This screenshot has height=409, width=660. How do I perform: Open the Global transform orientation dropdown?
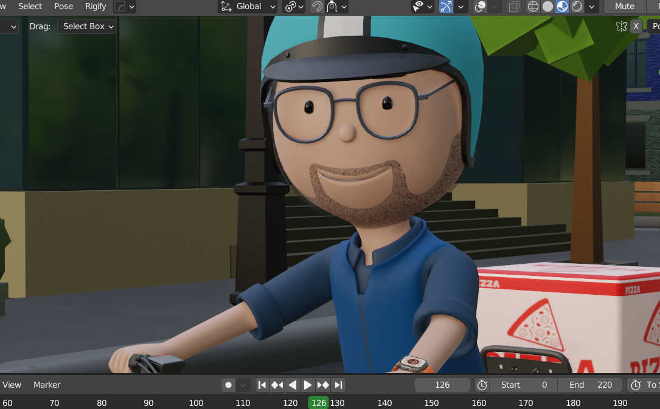click(249, 7)
